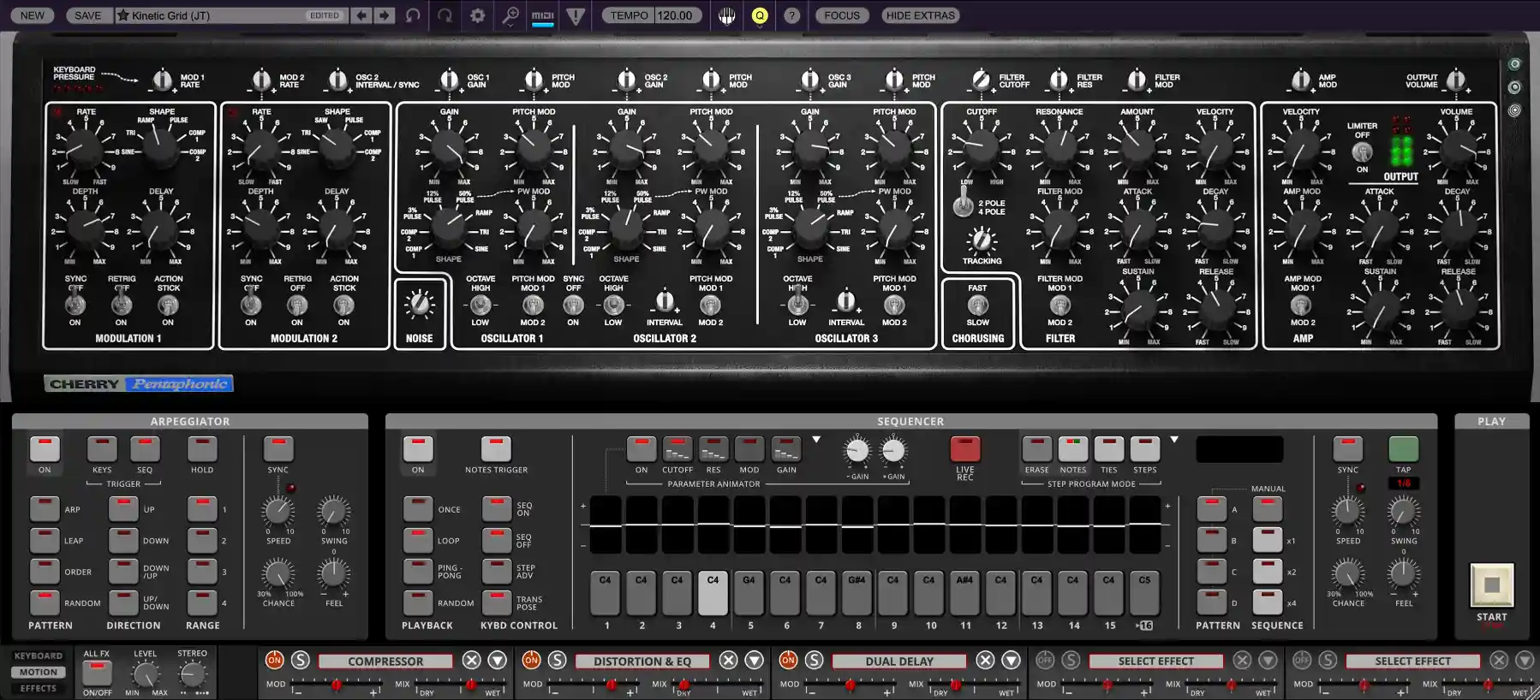1540x700 pixels.
Task: Click the S button on Dual Delay
Action: click(x=814, y=660)
